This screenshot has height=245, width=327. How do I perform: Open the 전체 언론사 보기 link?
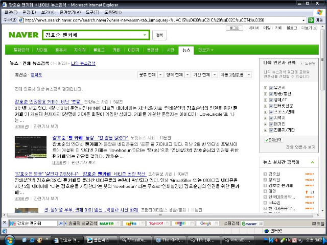(x=300, y=148)
